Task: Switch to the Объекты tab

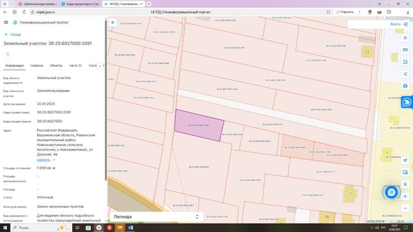Action: click(56, 65)
